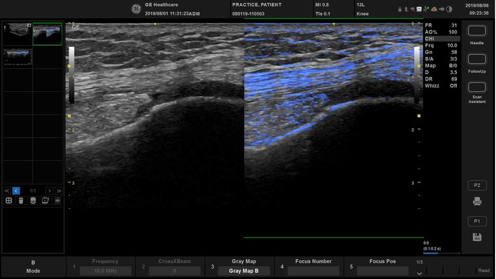Click the GE logo in the header

(136, 9)
